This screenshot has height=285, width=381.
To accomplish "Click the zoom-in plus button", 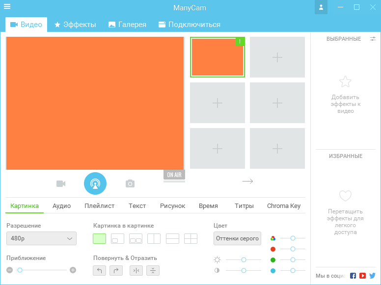I will pos(73,270).
